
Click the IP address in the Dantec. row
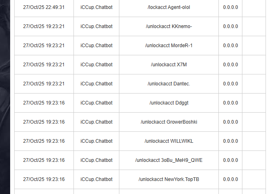230,84
